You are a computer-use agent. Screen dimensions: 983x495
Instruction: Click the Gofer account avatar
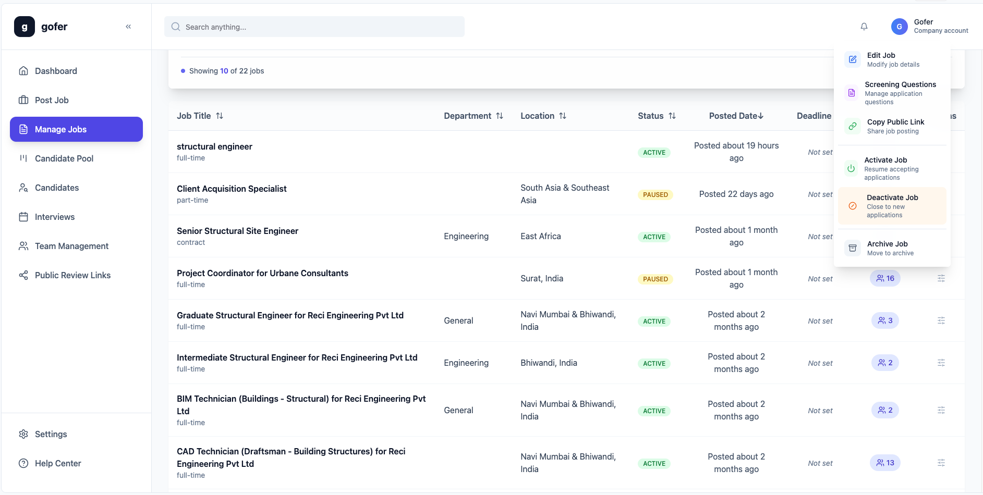click(899, 27)
